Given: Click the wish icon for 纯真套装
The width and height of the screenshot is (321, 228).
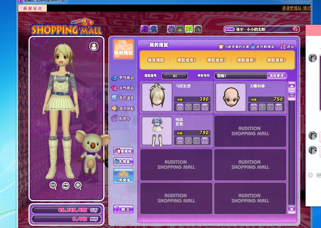Looking at the screenshot, I should (197, 140).
